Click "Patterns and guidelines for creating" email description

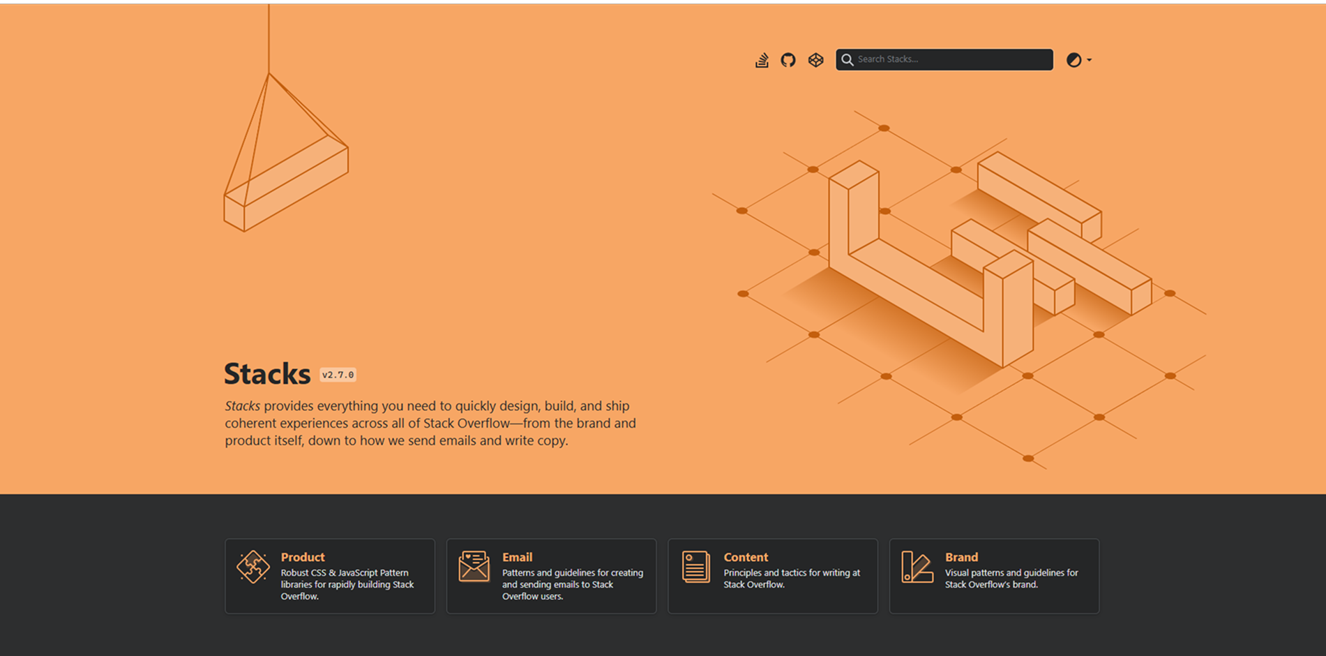click(x=573, y=584)
